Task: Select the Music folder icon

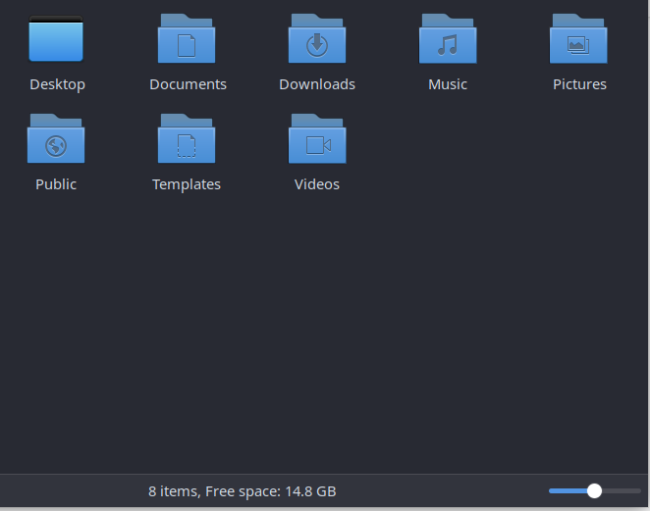Action: click(x=448, y=40)
